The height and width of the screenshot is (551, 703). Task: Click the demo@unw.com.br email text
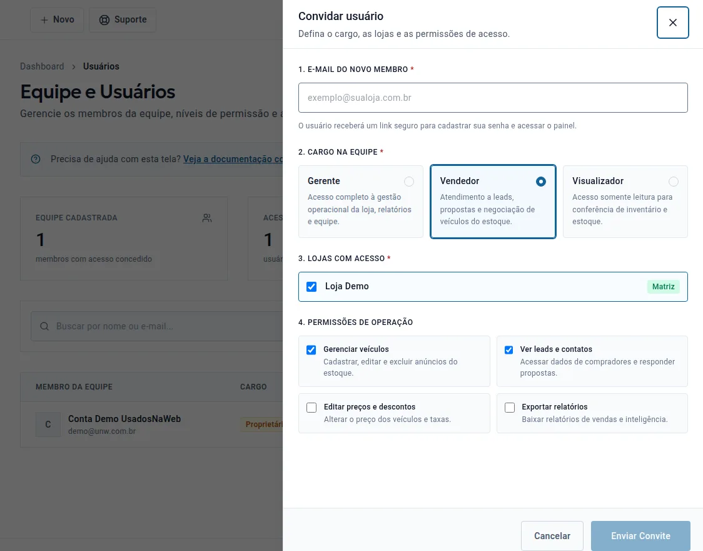102,431
